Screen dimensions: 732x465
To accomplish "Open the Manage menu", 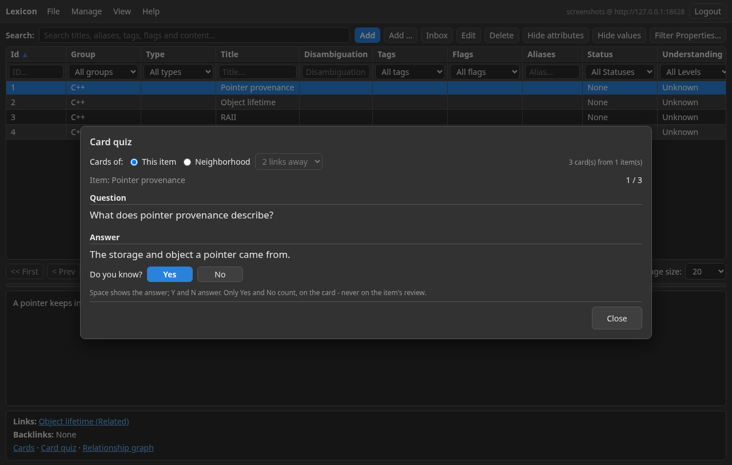I will (x=86, y=11).
